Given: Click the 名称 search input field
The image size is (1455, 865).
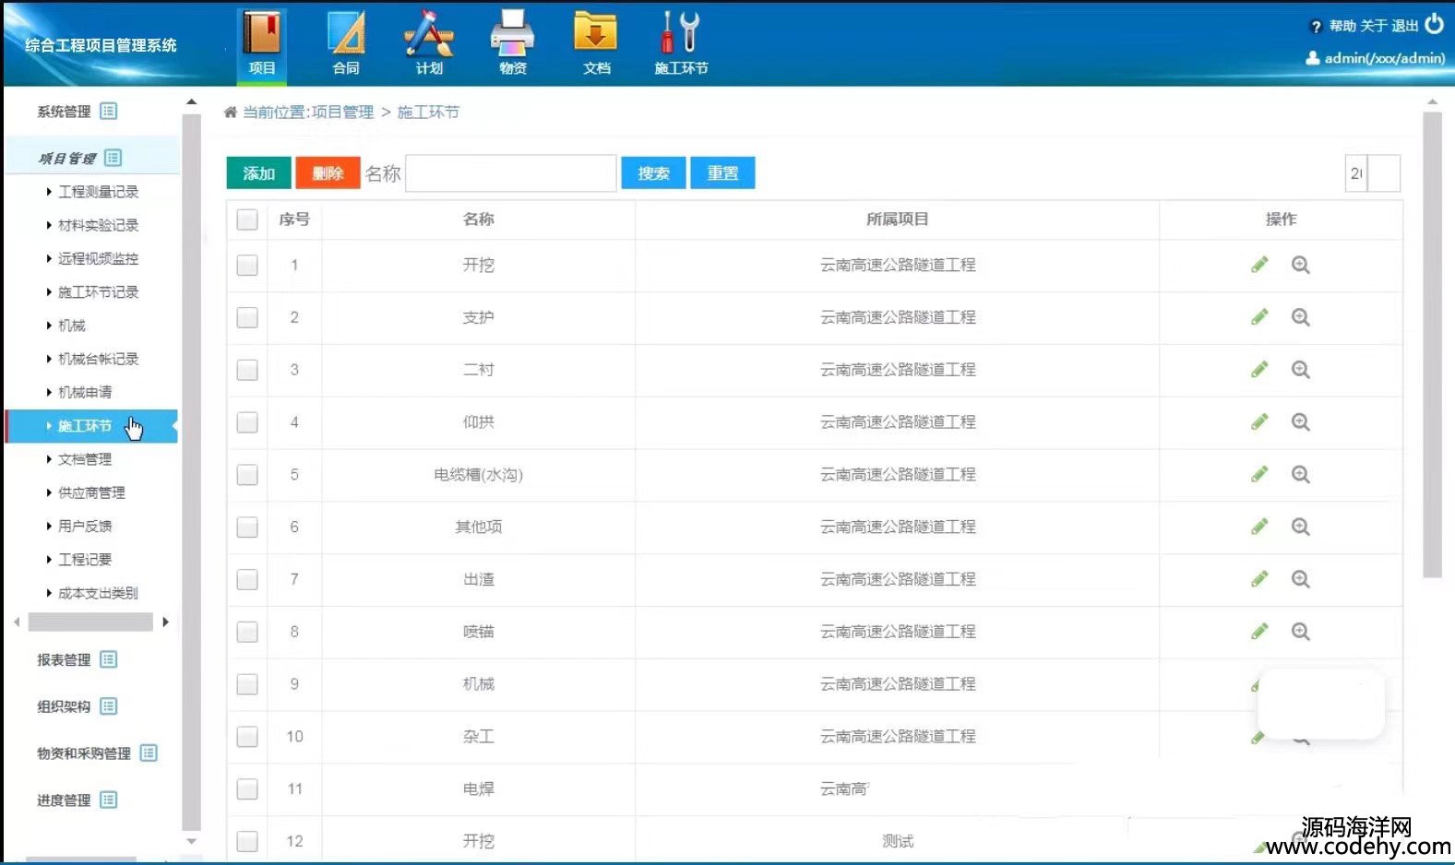Looking at the screenshot, I should [510, 173].
